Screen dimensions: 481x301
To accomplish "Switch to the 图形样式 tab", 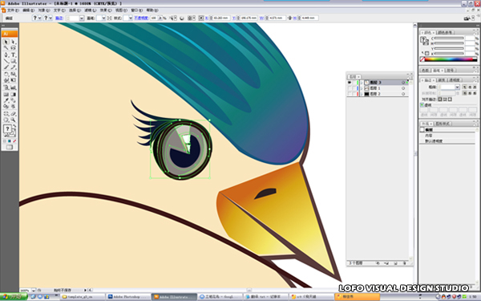I will pos(443,124).
